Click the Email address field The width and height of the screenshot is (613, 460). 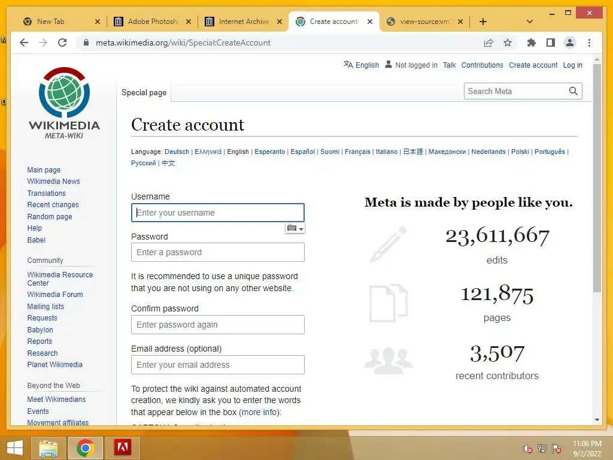(218, 365)
